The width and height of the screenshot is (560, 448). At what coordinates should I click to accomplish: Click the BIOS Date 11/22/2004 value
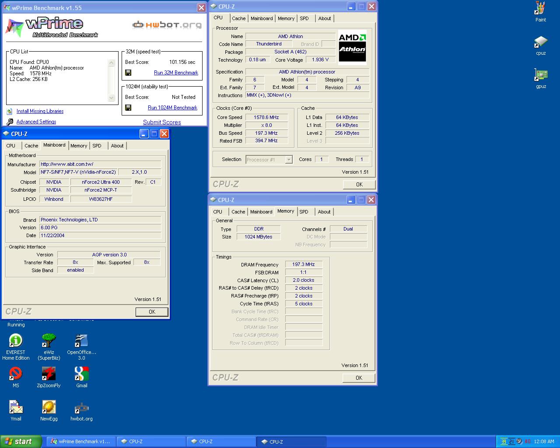tap(100, 235)
